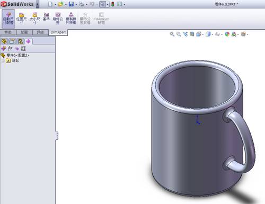Viewport: 265px width, 204px height.
Task: Switch to the 草圖 (Sketch) ribbon tab
Action: (24, 32)
